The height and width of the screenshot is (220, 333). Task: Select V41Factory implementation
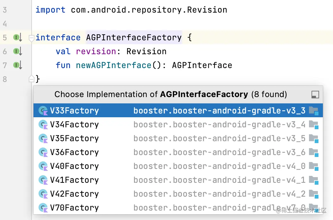(x=178, y=180)
